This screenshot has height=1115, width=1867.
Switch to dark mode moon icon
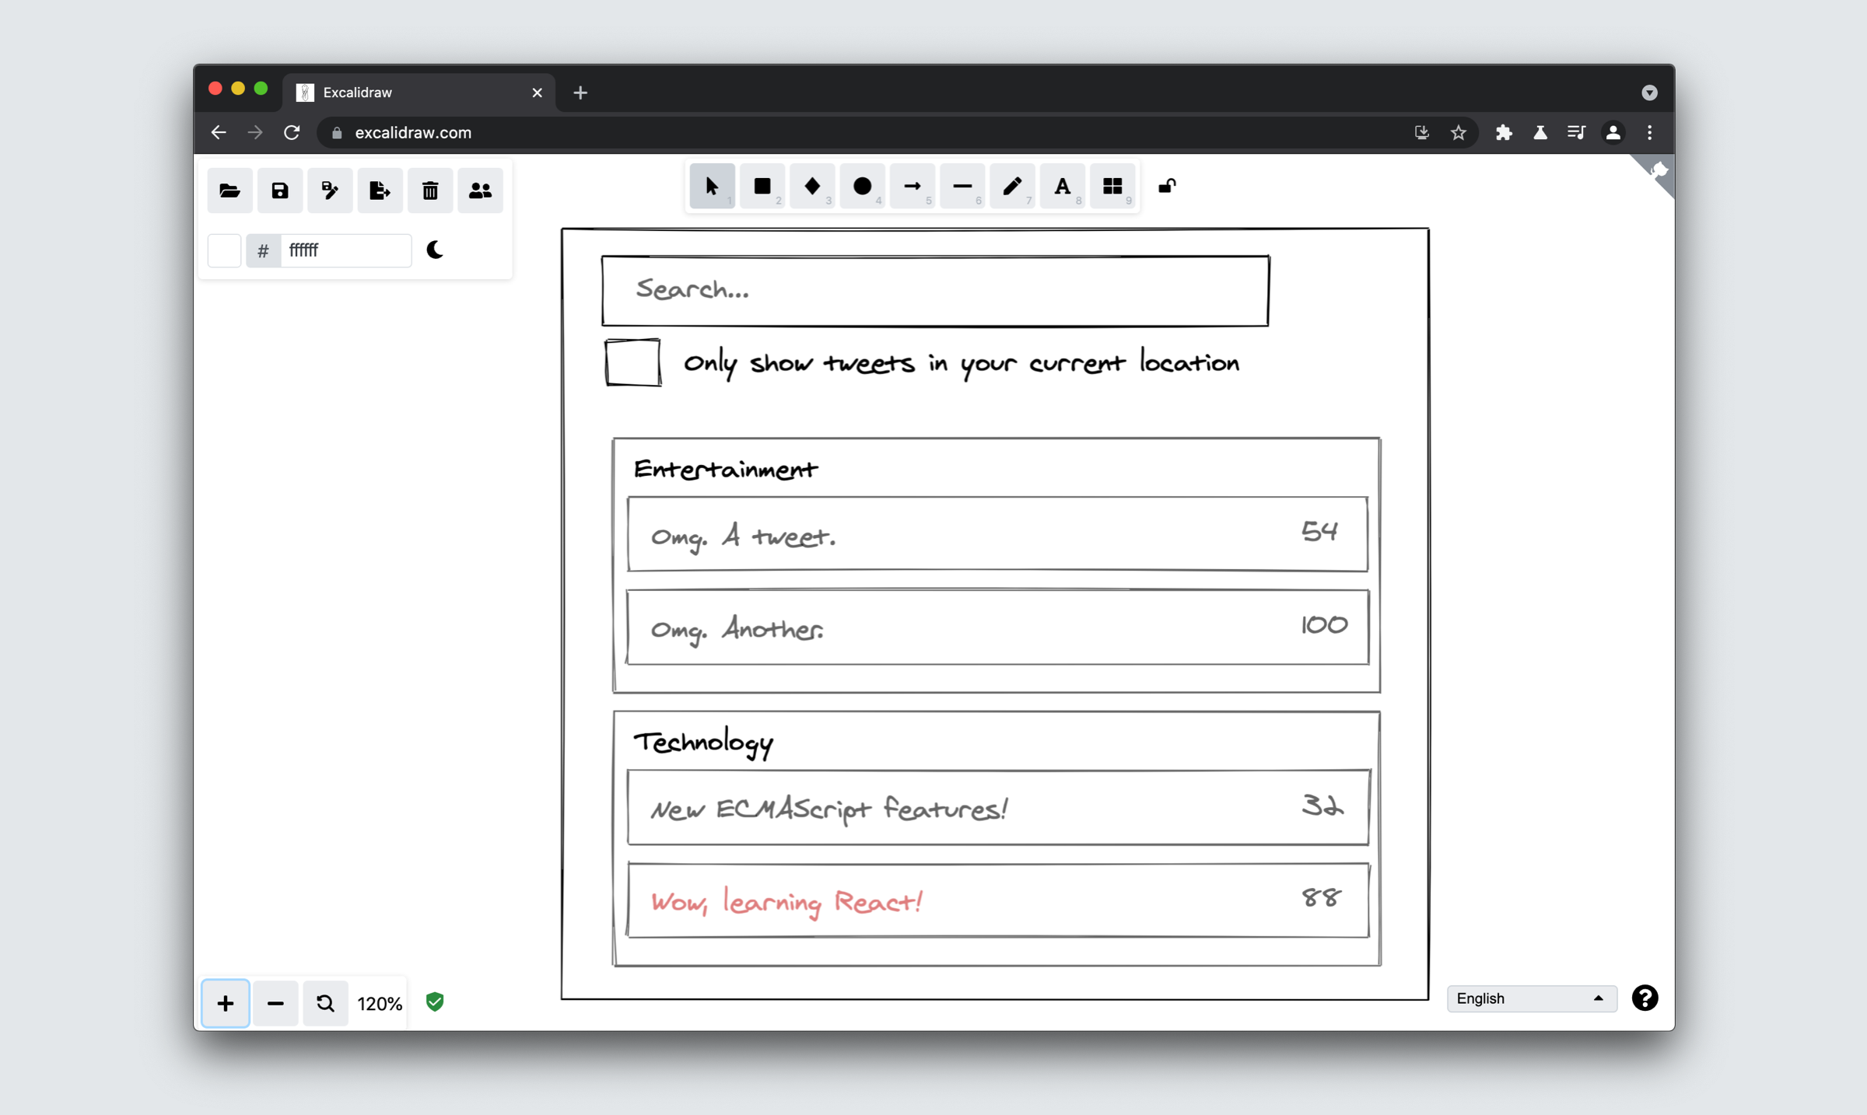(x=435, y=250)
